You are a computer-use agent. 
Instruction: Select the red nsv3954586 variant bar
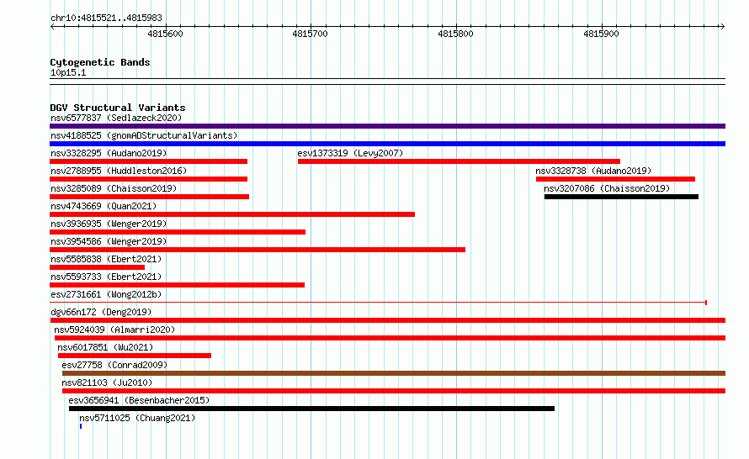coord(258,250)
